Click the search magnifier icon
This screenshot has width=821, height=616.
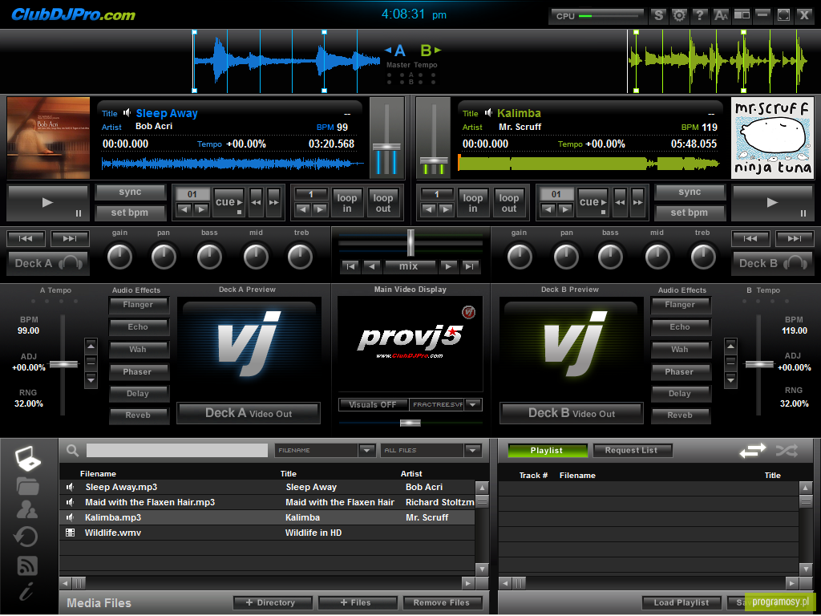pos(73,451)
